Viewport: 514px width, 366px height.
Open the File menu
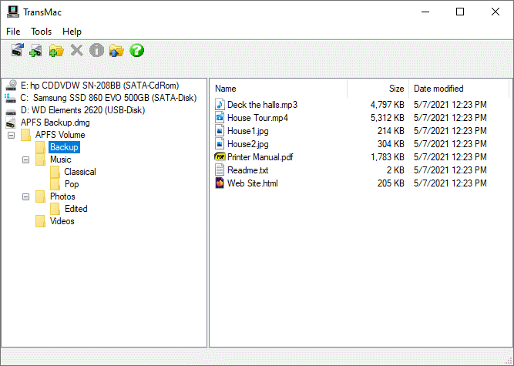[13, 32]
